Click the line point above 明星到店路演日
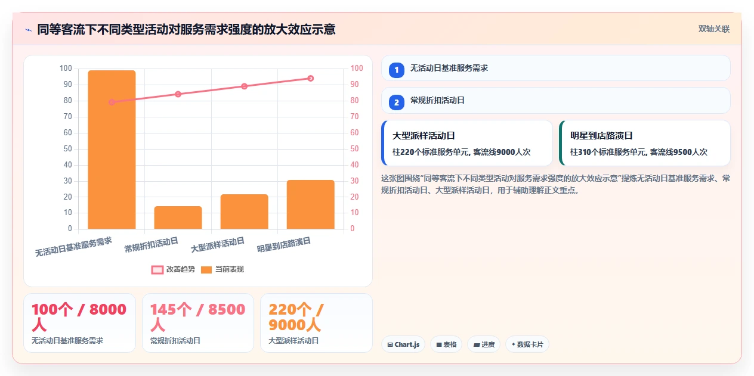 [310, 79]
